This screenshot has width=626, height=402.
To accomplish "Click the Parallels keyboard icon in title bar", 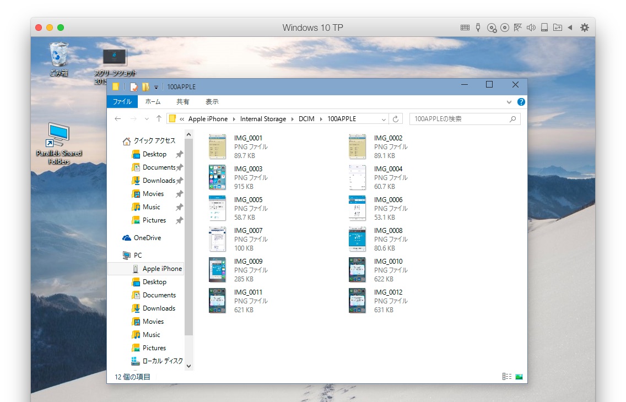I will [465, 28].
